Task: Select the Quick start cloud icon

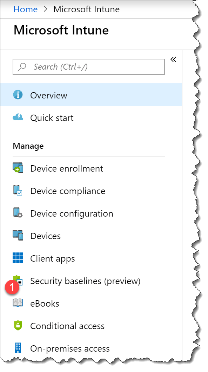Action: [18, 117]
